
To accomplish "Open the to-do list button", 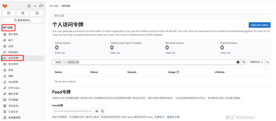I will 37,13.
